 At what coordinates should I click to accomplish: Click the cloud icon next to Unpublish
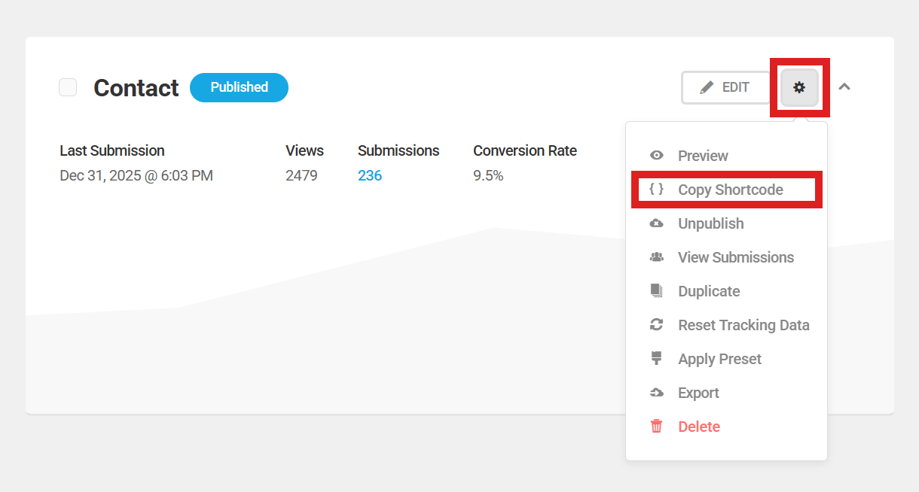point(656,223)
